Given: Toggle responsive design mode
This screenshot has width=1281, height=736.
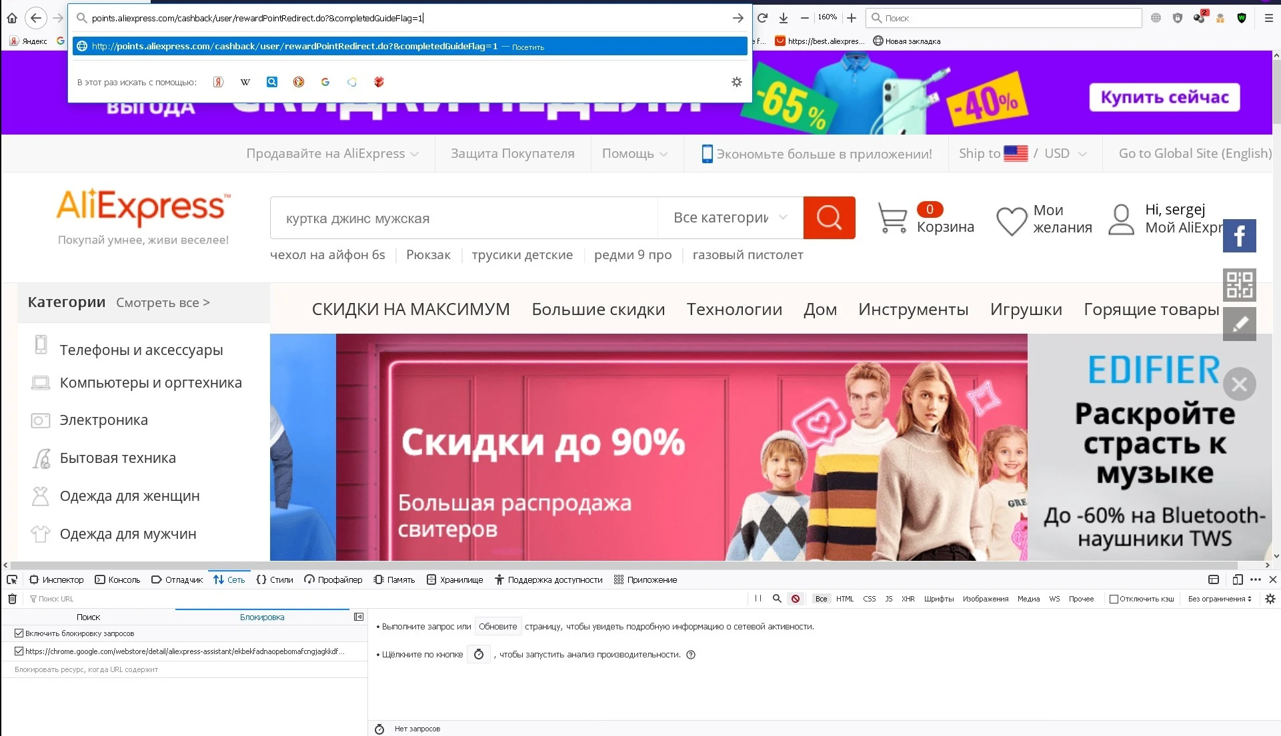Looking at the screenshot, I should coord(1238,579).
